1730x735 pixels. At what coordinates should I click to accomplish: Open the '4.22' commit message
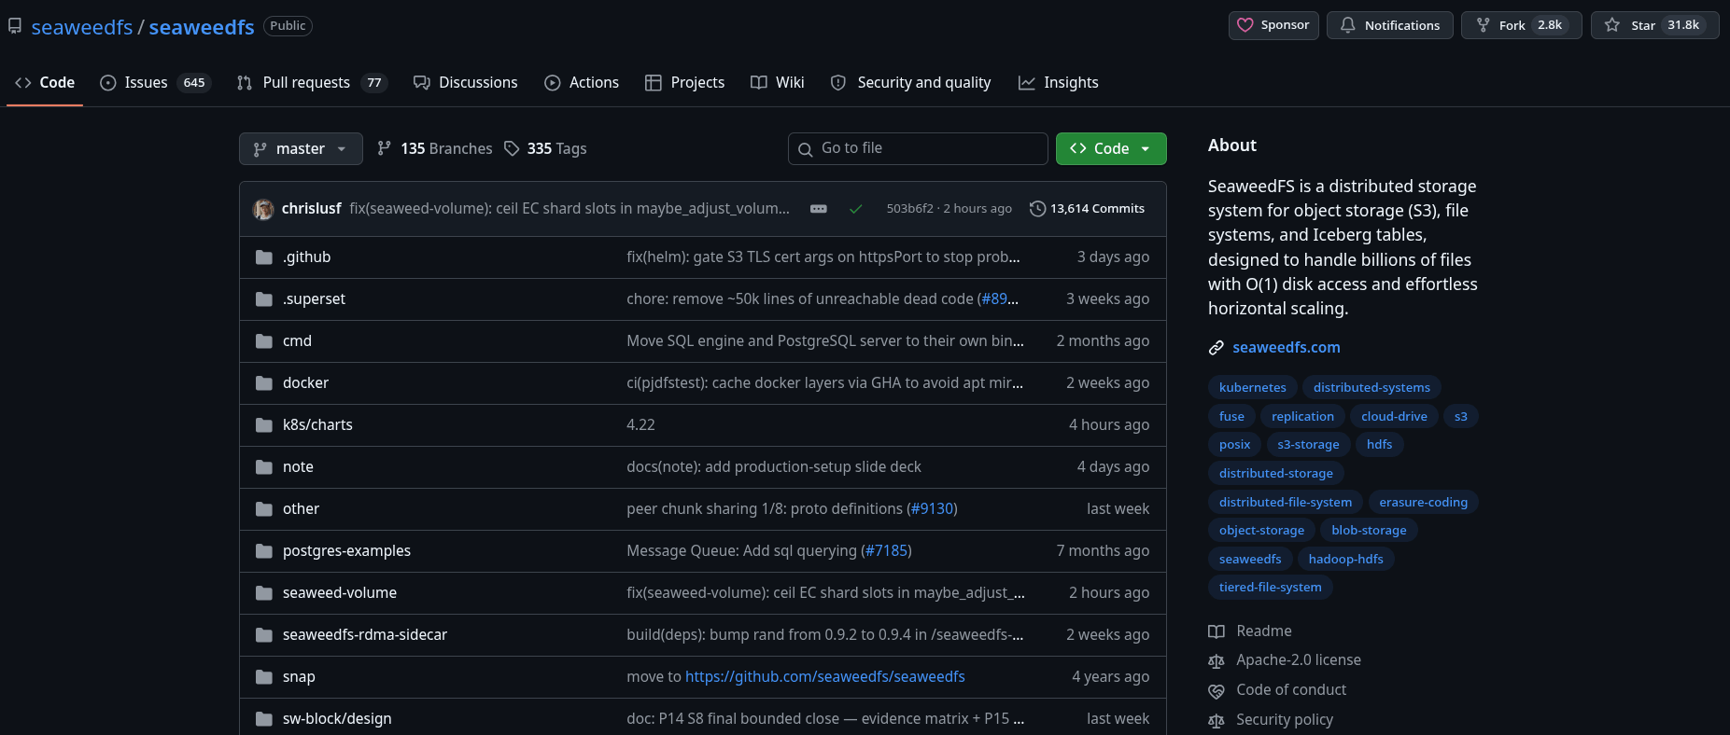[x=640, y=425]
